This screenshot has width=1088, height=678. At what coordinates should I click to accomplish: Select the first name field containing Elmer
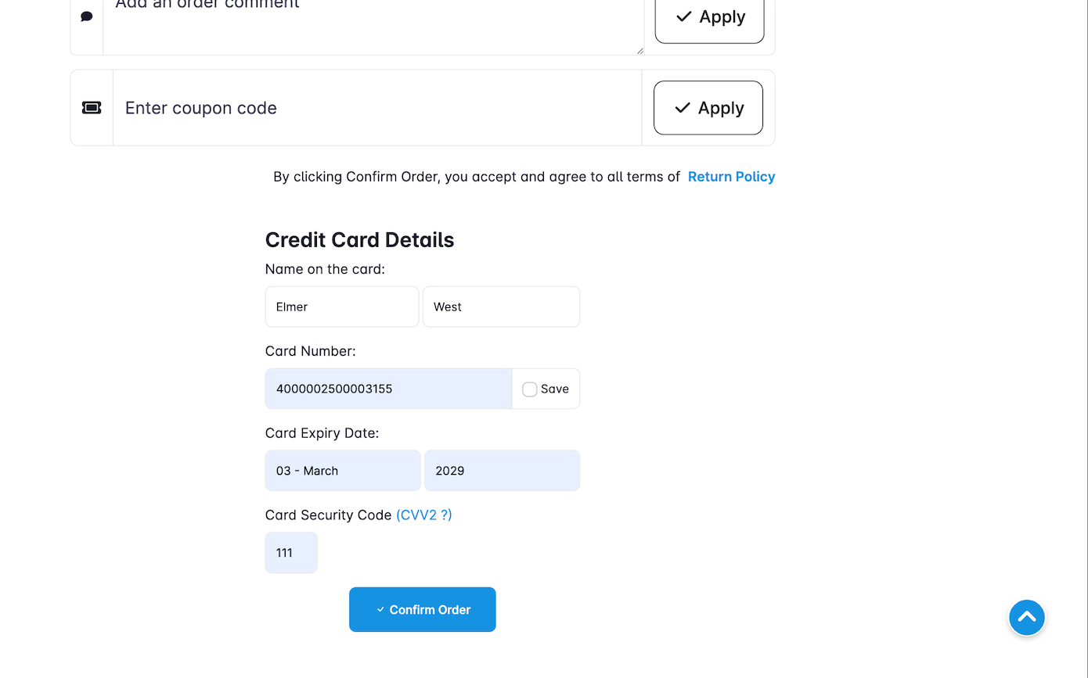(342, 307)
